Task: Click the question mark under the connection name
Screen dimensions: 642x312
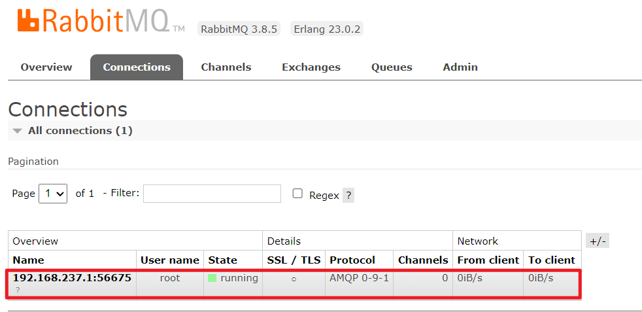Action: pyautogui.click(x=18, y=290)
